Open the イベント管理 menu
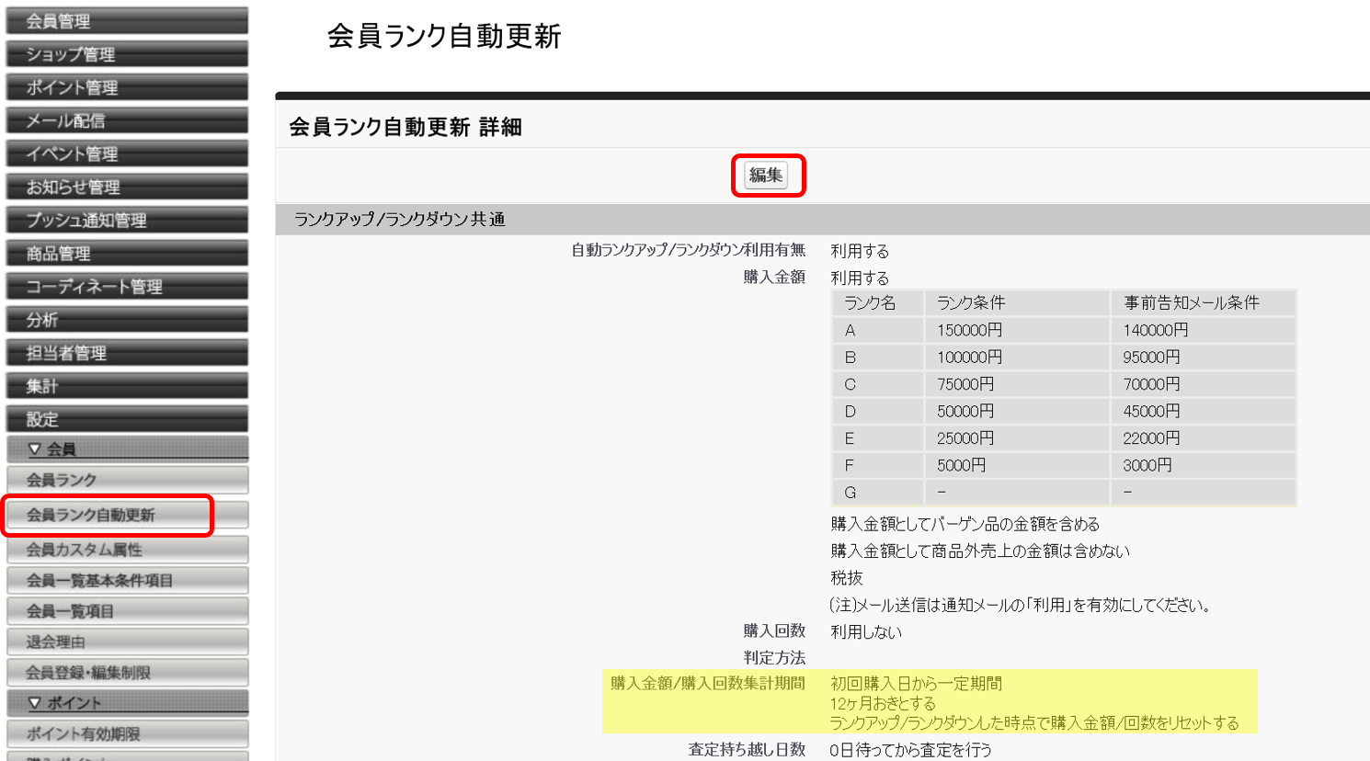This screenshot has width=1370, height=761. coord(127,153)
